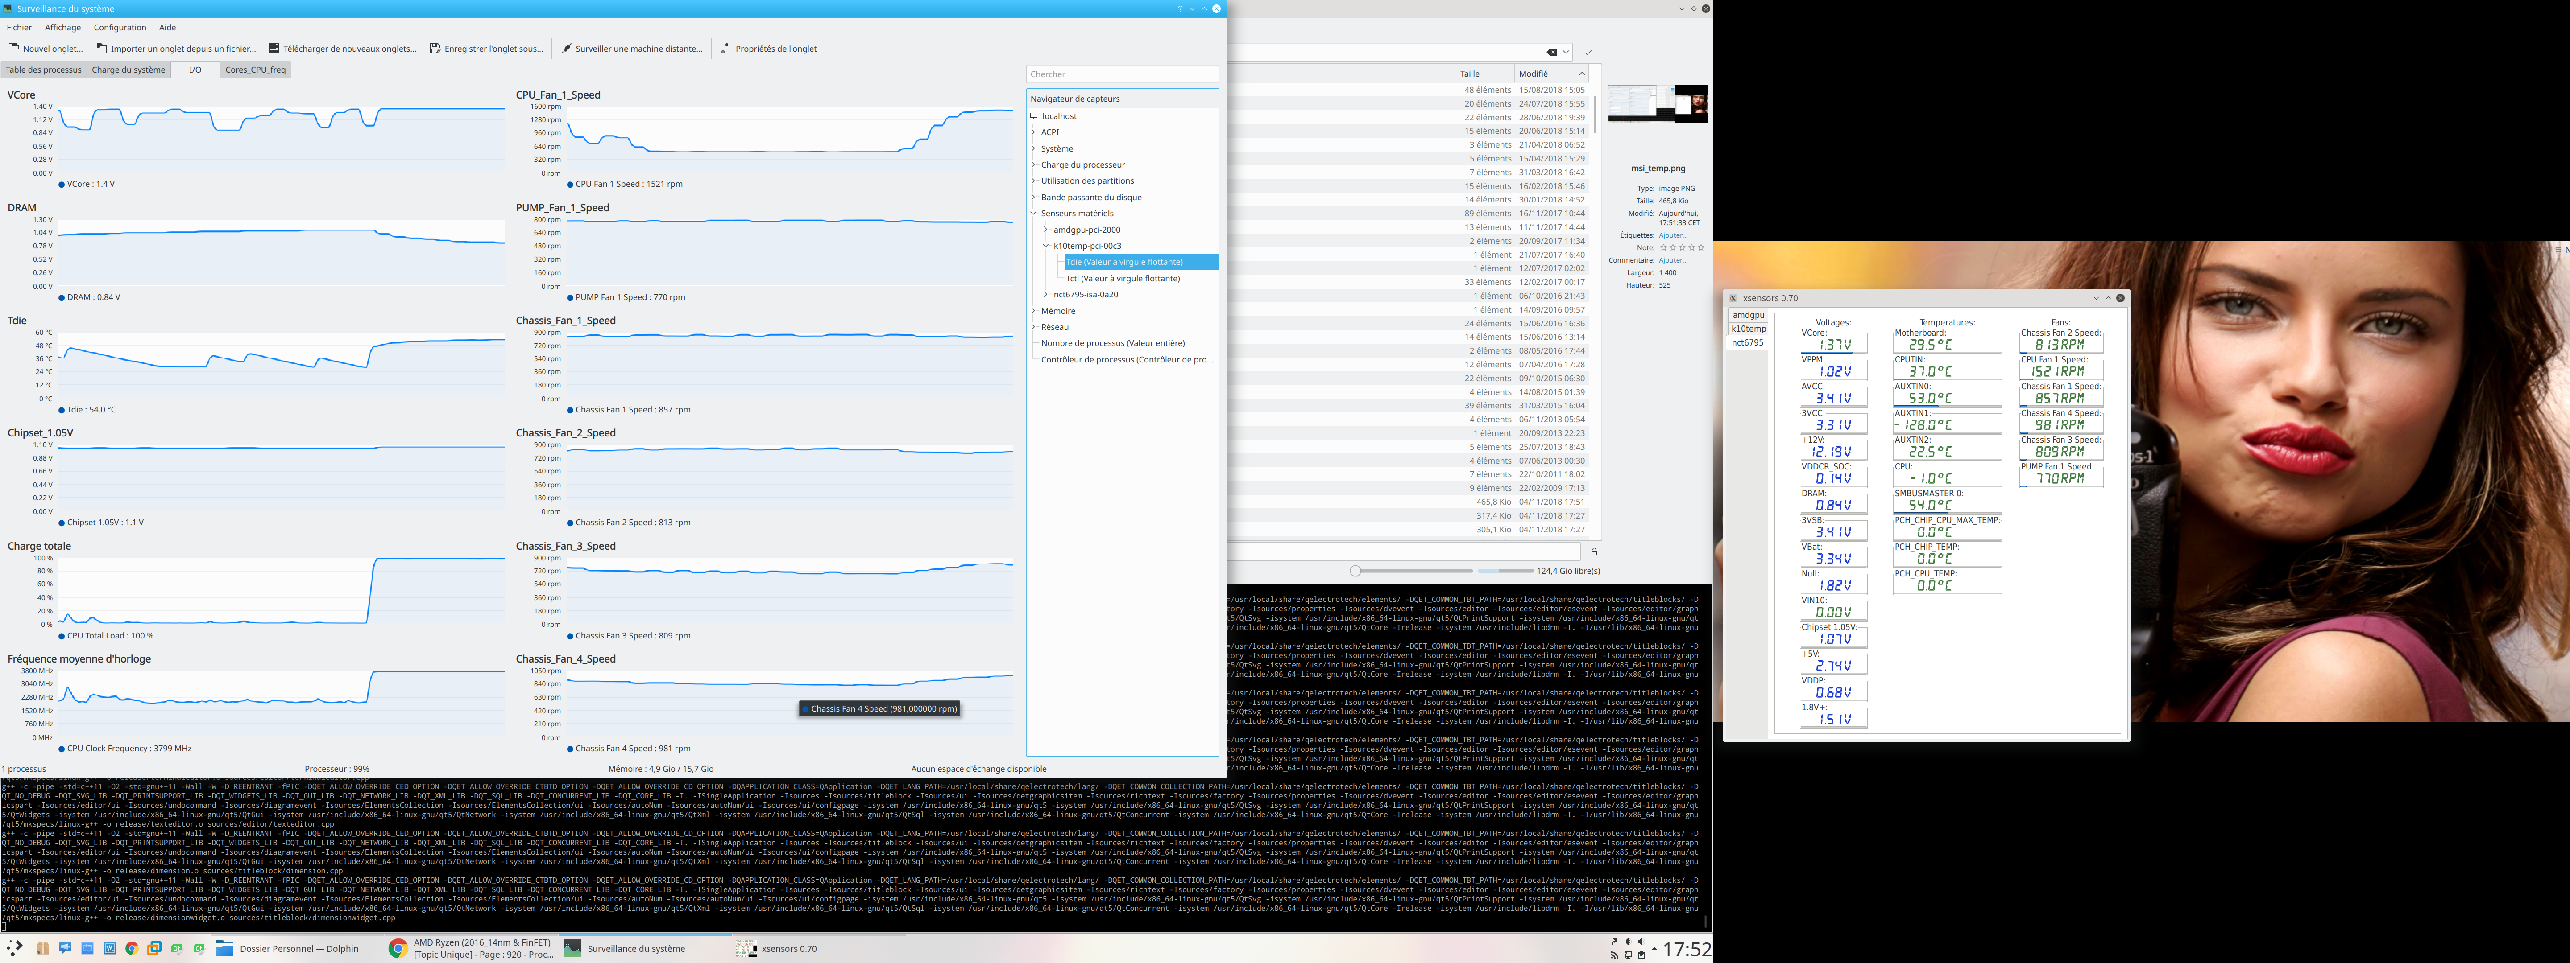
Task: Expand the Réseau tree node
Action: pyautogui.click(x=1034, y=327)
